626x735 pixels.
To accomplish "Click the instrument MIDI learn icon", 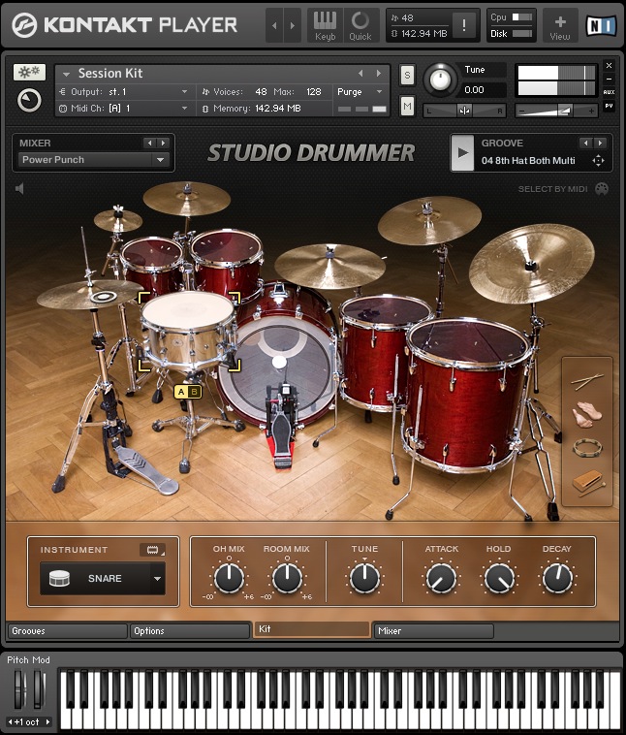I will click(x=153, y=550).
